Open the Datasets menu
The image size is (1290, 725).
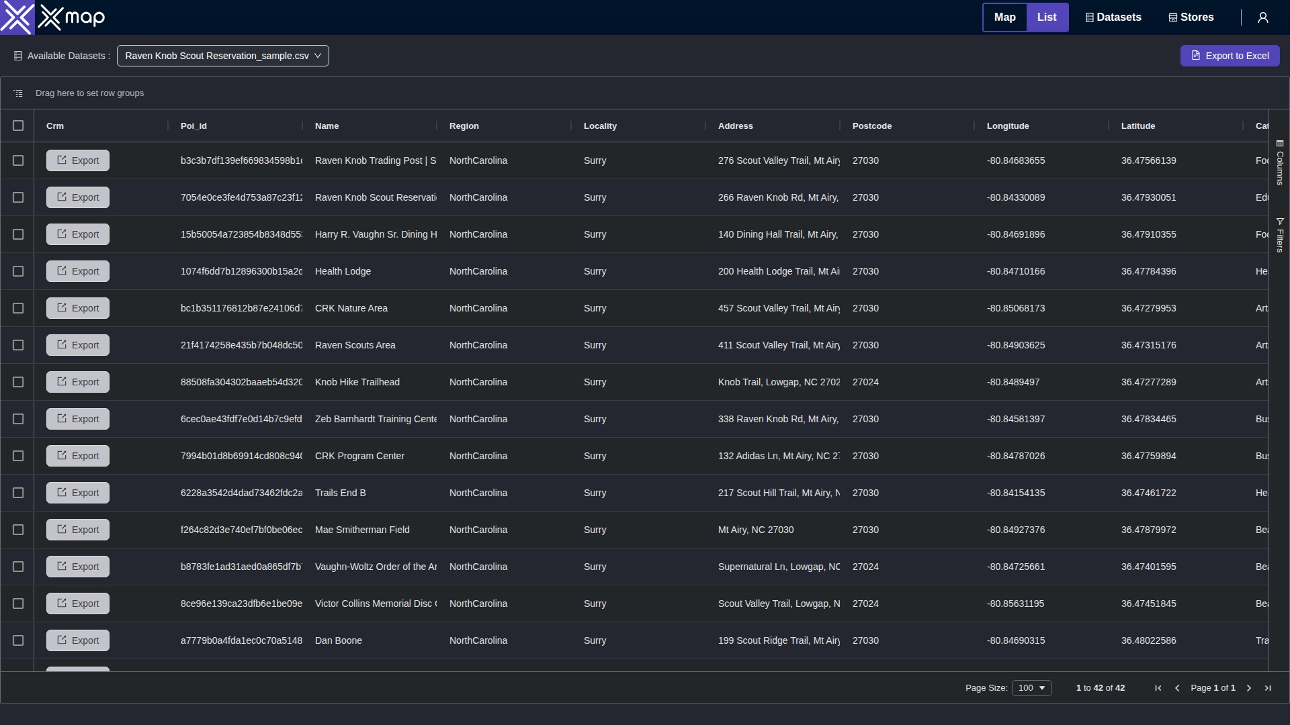1113,17
